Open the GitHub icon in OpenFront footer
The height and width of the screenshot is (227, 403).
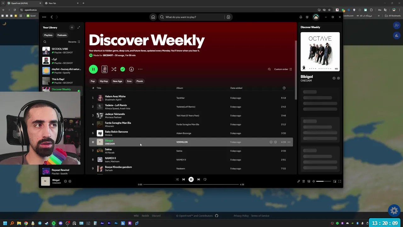click(x=217, y=216)
